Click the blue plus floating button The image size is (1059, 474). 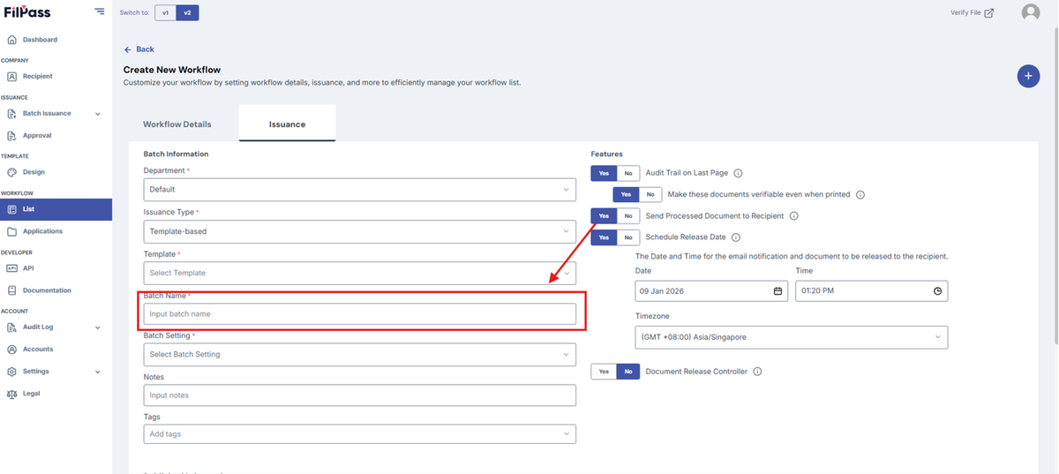point(1028,76)
